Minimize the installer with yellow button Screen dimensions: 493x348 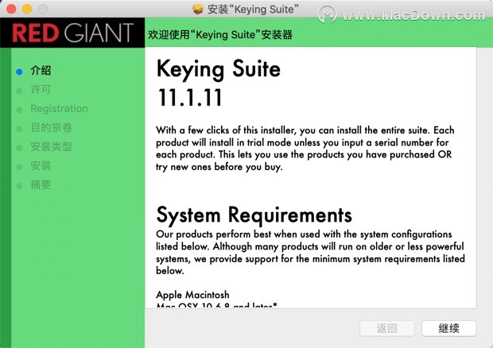[27, 9]
